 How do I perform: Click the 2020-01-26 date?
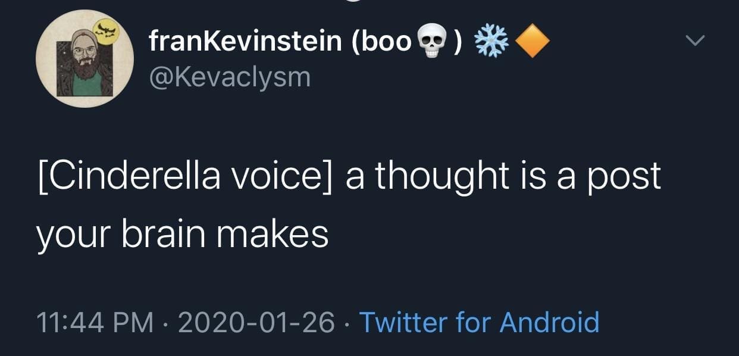point(256,322)
